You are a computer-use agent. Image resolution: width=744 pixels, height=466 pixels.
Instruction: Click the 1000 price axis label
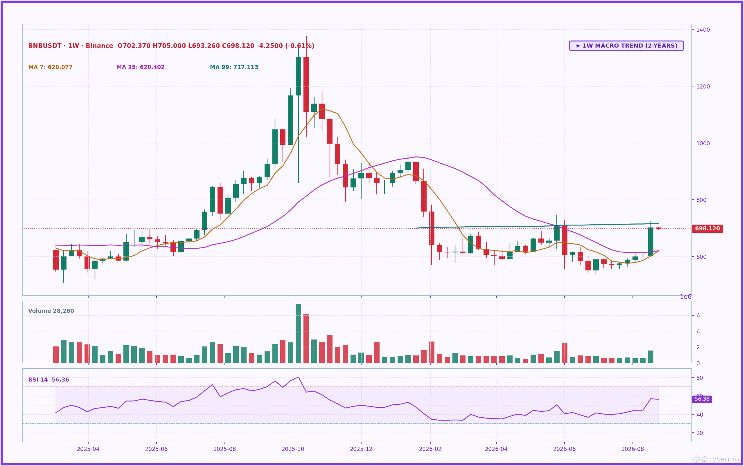click(703, 143)
